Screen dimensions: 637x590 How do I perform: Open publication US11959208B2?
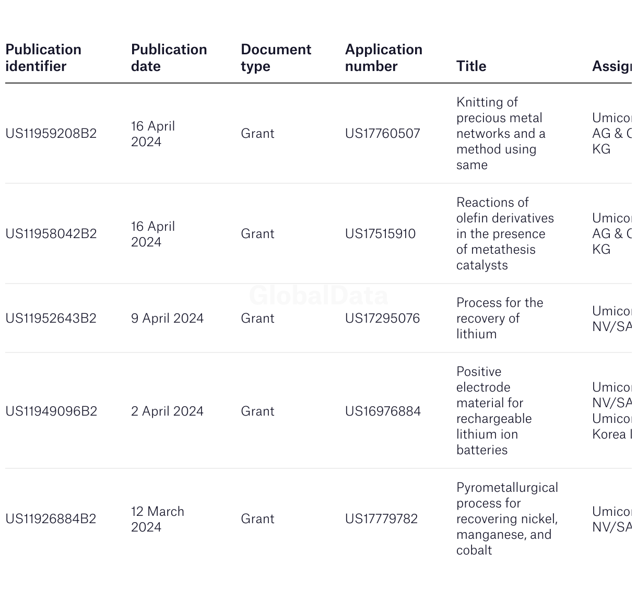point(51,134)
